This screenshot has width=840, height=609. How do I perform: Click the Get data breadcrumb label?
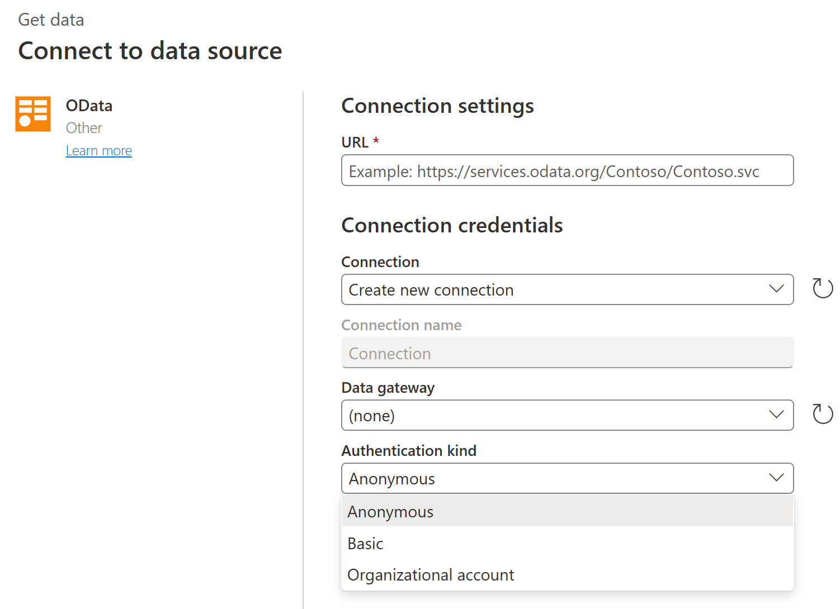tap(51, 19)
